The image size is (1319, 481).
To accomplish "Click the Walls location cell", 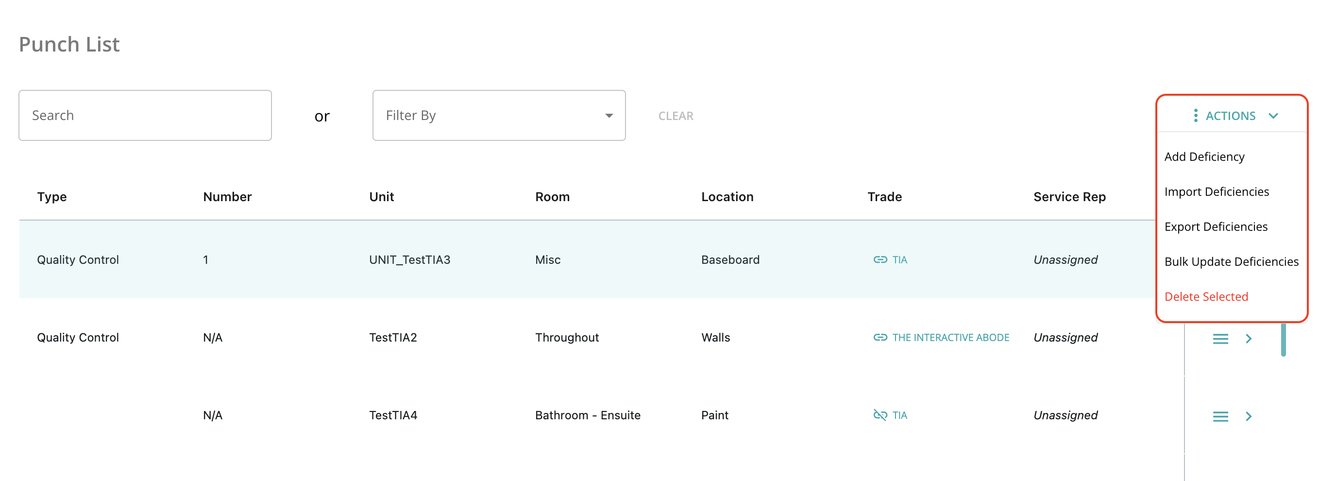I will [715, 338].
